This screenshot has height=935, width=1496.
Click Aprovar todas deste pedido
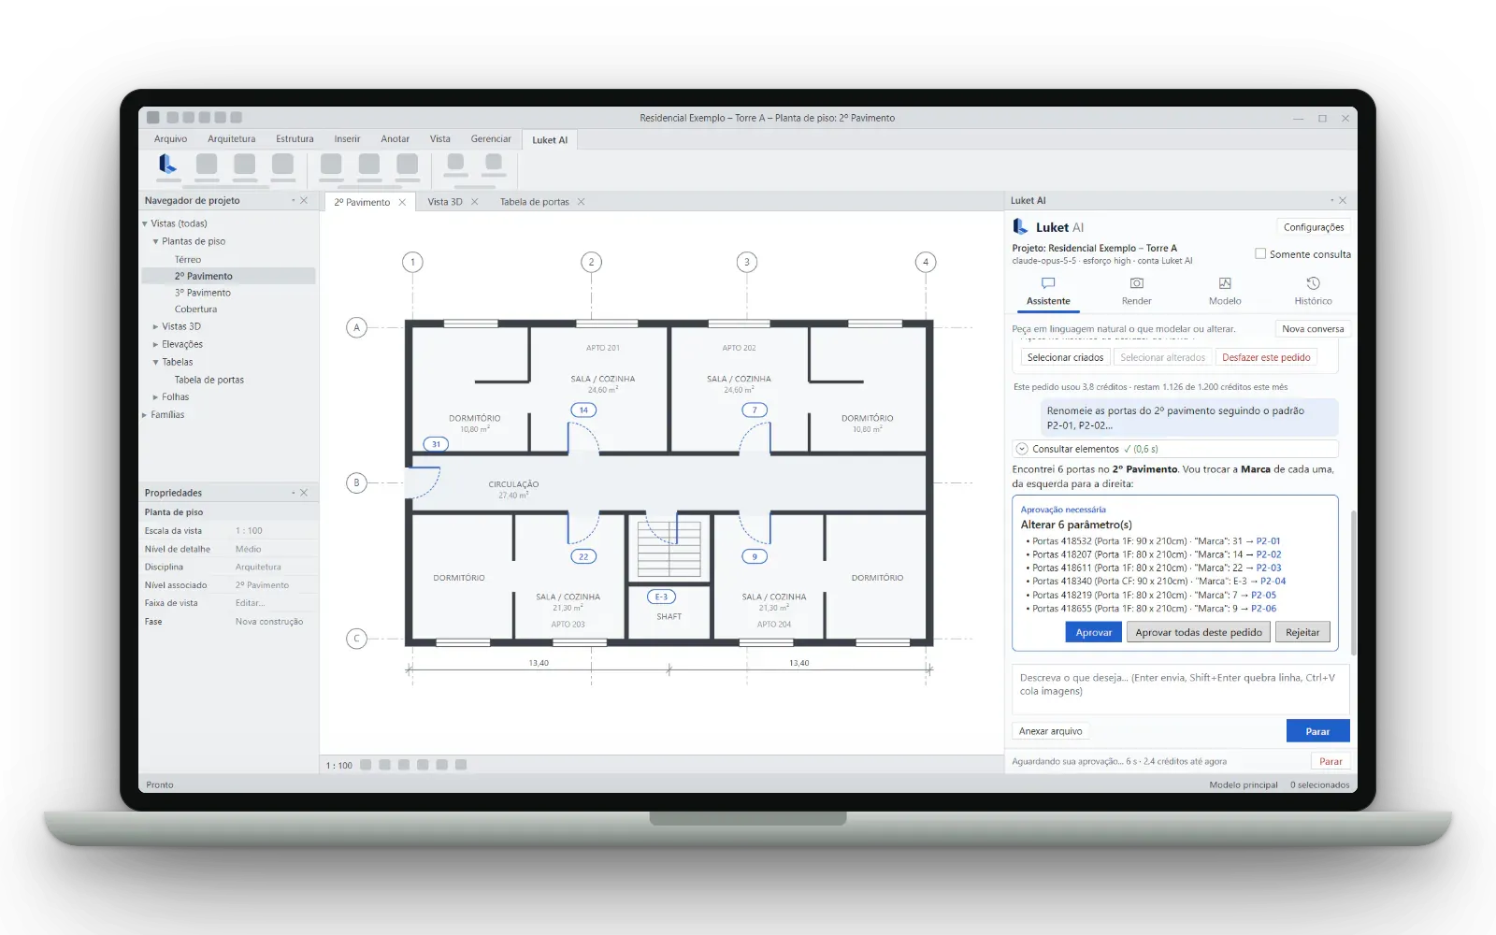pos(1198,632)
